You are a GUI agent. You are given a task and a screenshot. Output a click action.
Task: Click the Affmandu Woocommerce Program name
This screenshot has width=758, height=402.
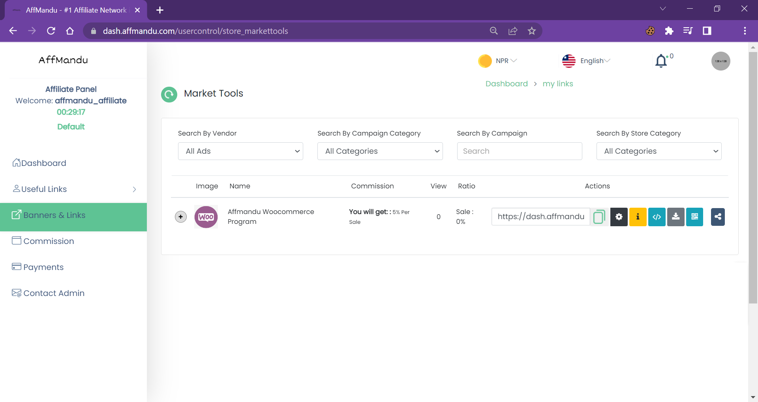click(271, 217)
